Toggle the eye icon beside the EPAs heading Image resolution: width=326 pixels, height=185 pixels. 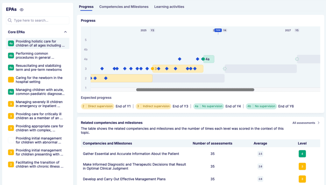coord(21,10)
